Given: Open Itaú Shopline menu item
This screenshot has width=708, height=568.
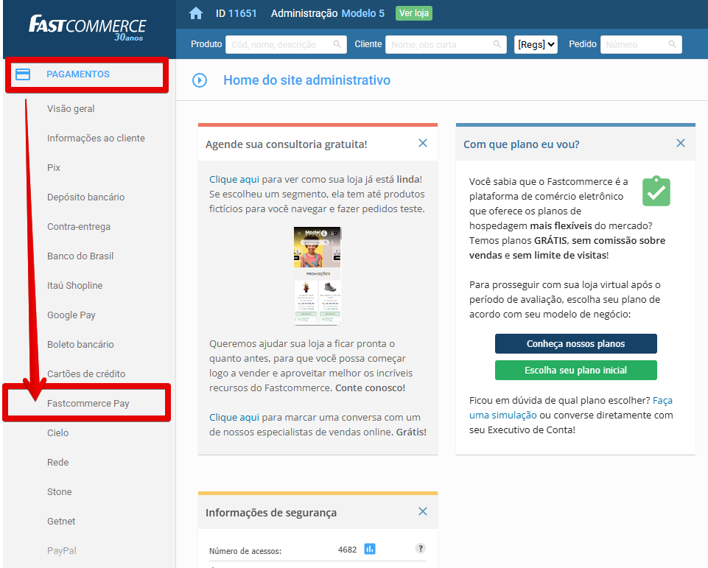Looking at the screenshot, I should 75,285.
